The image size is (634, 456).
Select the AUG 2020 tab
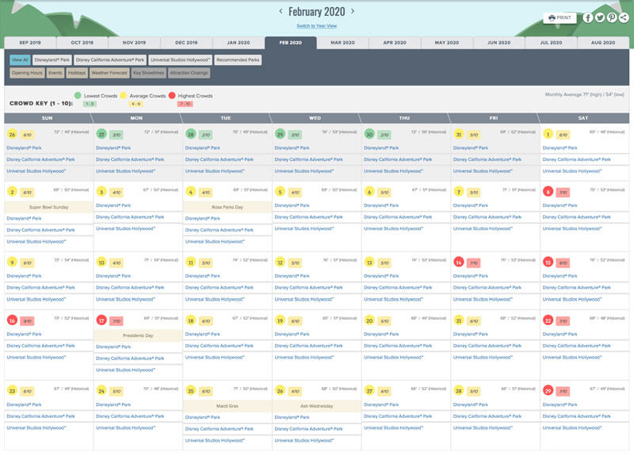603,43
